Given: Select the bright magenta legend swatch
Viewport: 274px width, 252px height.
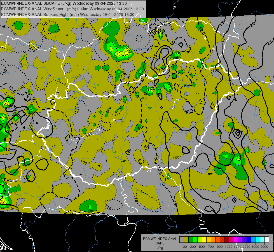Looking at the screenshot, I should point(235,239).
